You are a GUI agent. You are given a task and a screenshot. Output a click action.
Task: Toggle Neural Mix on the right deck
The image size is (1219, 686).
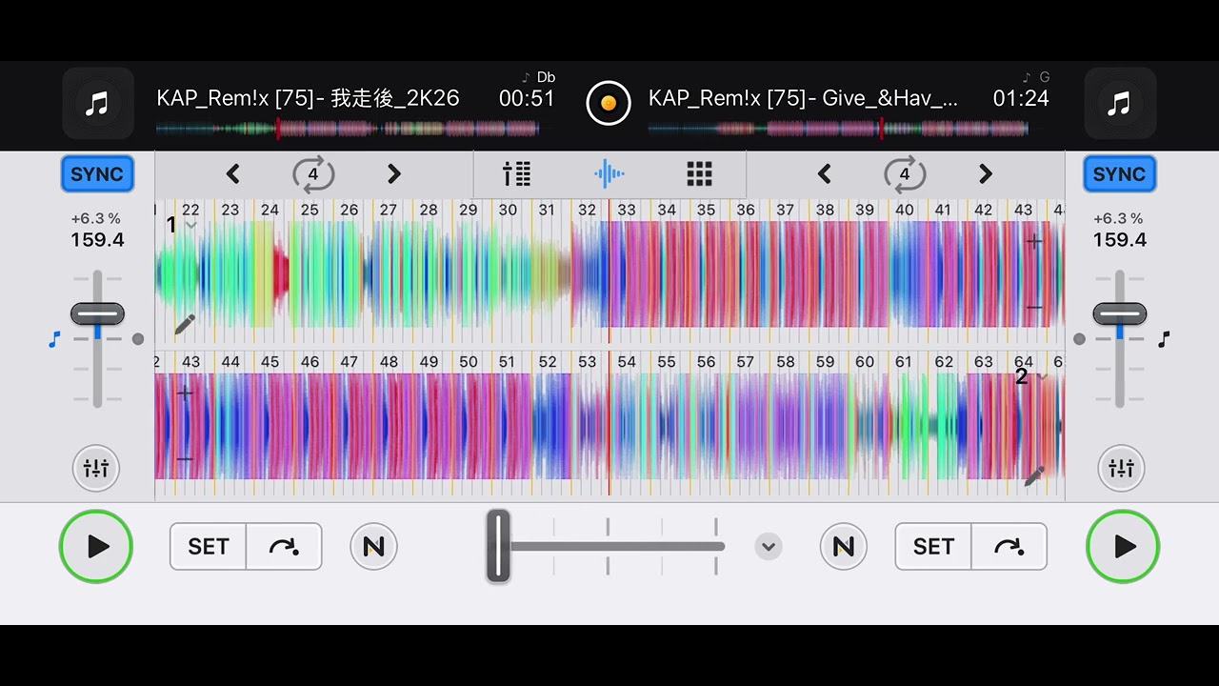[844, 546]
